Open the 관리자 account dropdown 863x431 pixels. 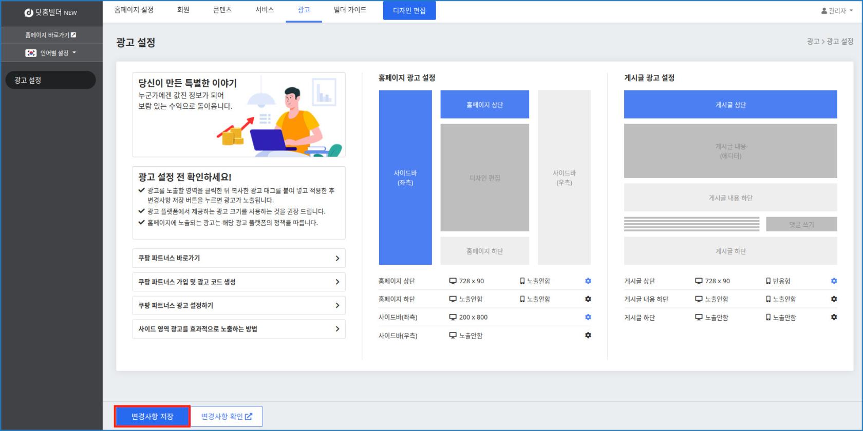point(837,11)
